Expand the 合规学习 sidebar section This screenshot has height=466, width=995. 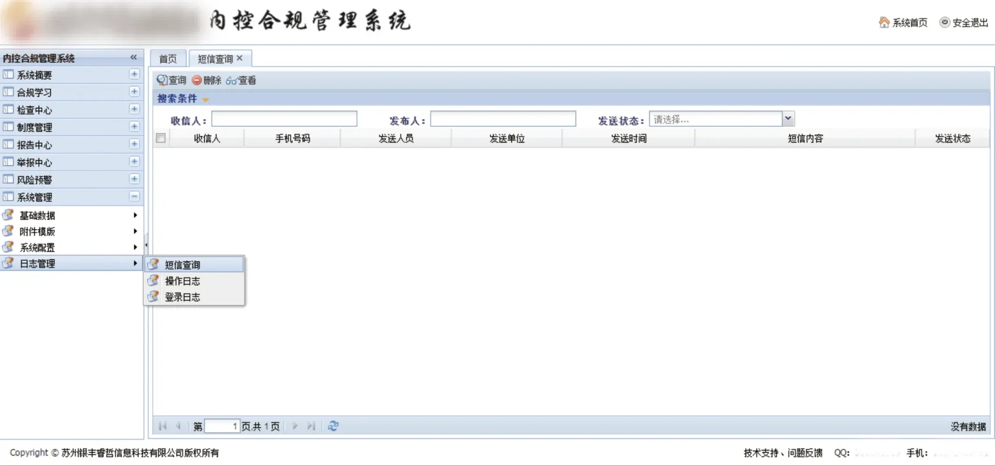pyautogui.click(x=134, y=92)
